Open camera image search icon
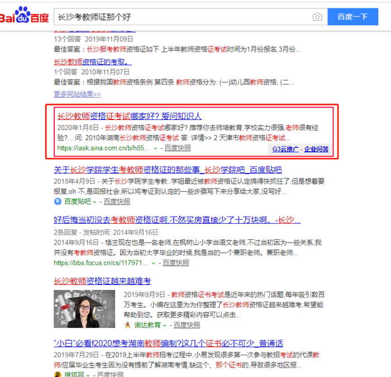 tap(317, 17)
